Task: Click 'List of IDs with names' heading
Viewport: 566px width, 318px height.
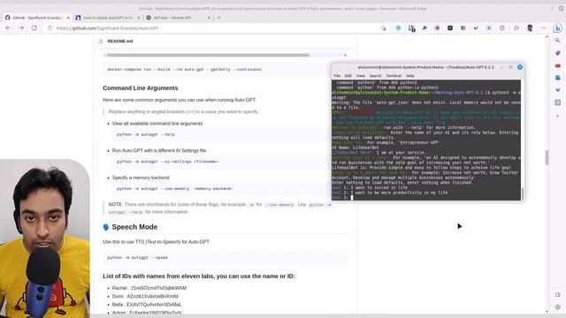Action: pos(199,276)
